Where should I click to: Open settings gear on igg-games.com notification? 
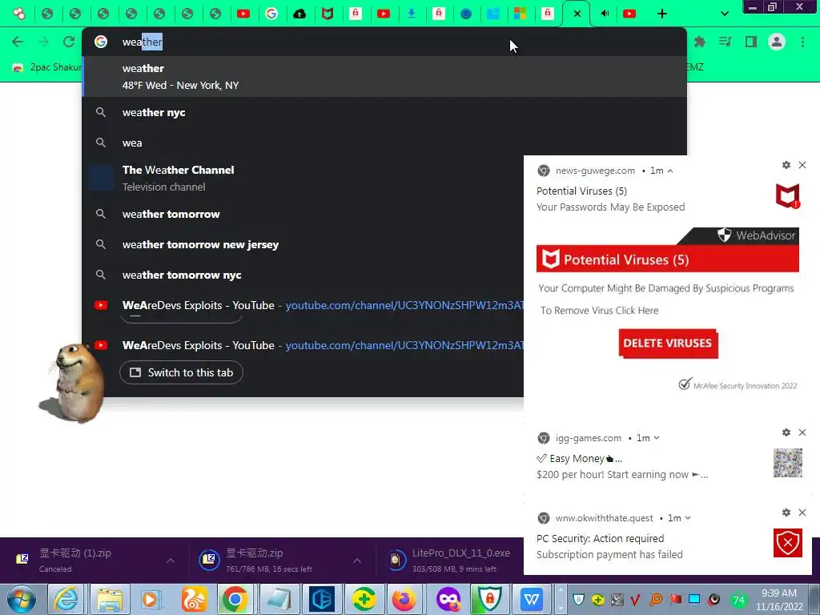(x=786, y=432)
